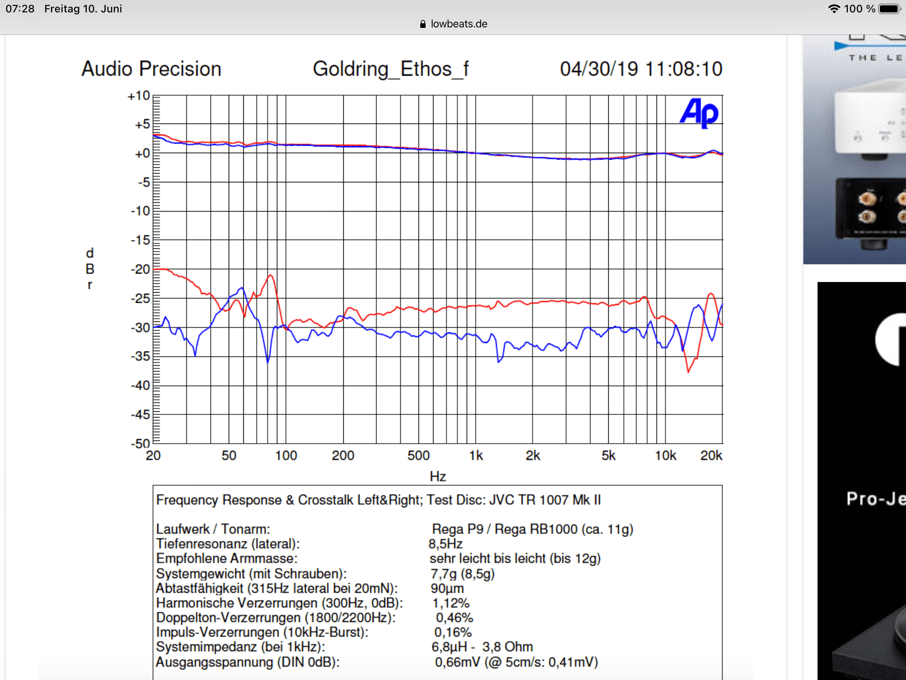Tap the 0,66mV output voltage value
The height and width of the screenshot is (680, 906).
click(516, 662)
